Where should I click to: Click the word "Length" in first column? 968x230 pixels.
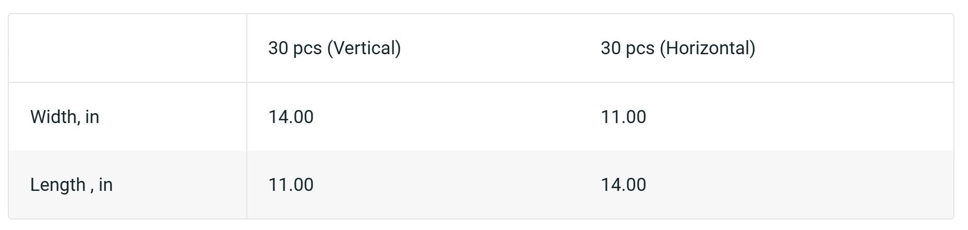58,185
